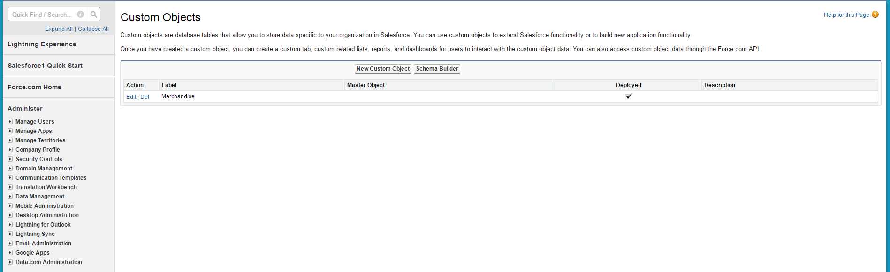890x272 pixels.
Task: Open Lightning Experience in the sidebar
Action: coord(42,44)
